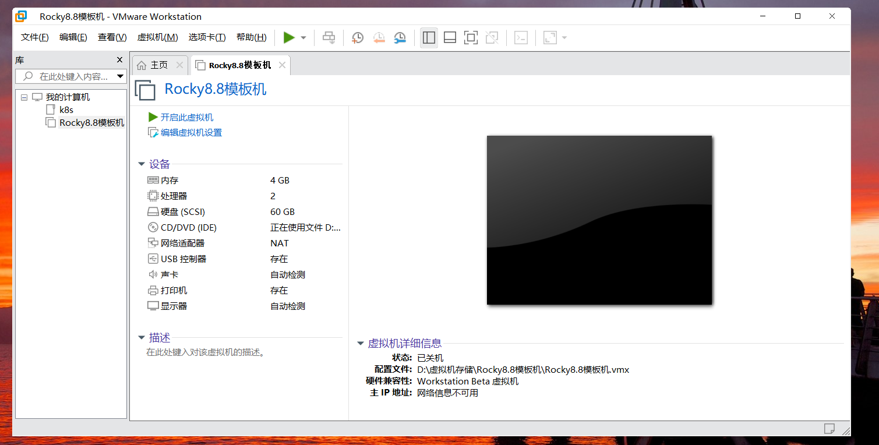Collapse the 描述 section
The width and height of the screenshot is (879, 445).
tap(142, 337)
